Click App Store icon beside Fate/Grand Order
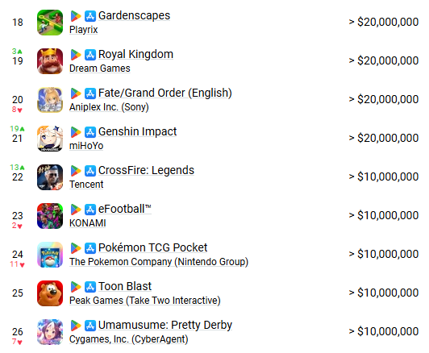429x353 pixels. click(x=90, y=93)
